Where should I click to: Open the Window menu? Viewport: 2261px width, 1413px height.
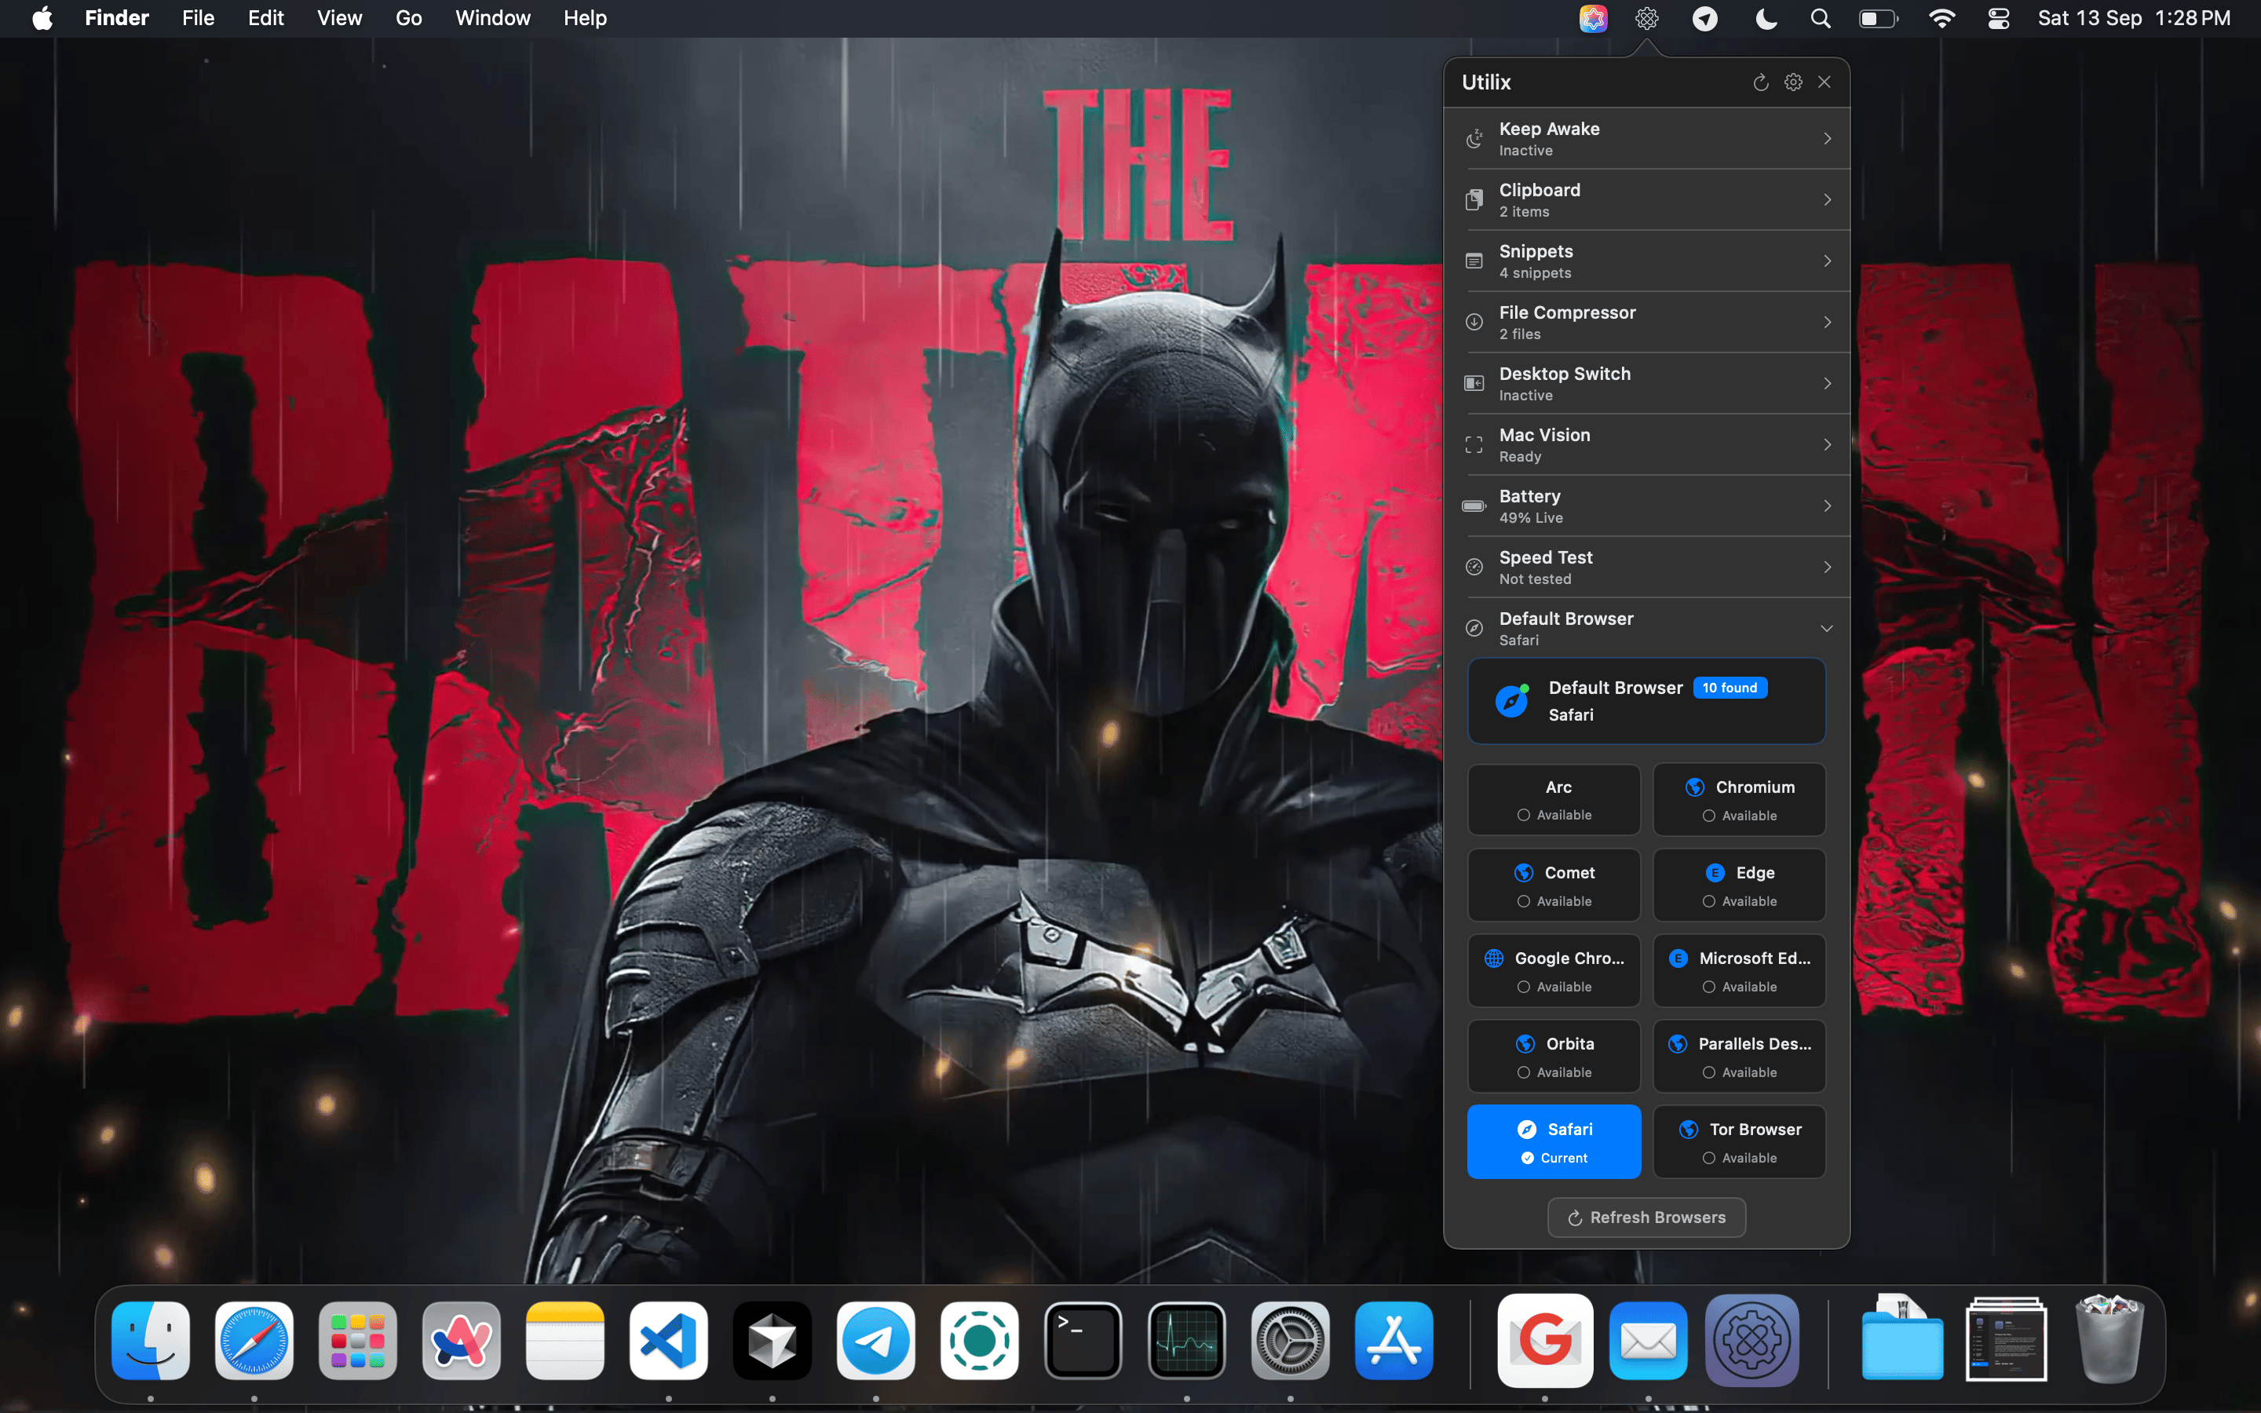tap(492, 19)
